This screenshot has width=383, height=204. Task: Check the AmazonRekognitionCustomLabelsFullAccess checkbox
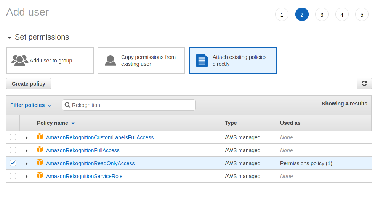[x=13, y=137]
